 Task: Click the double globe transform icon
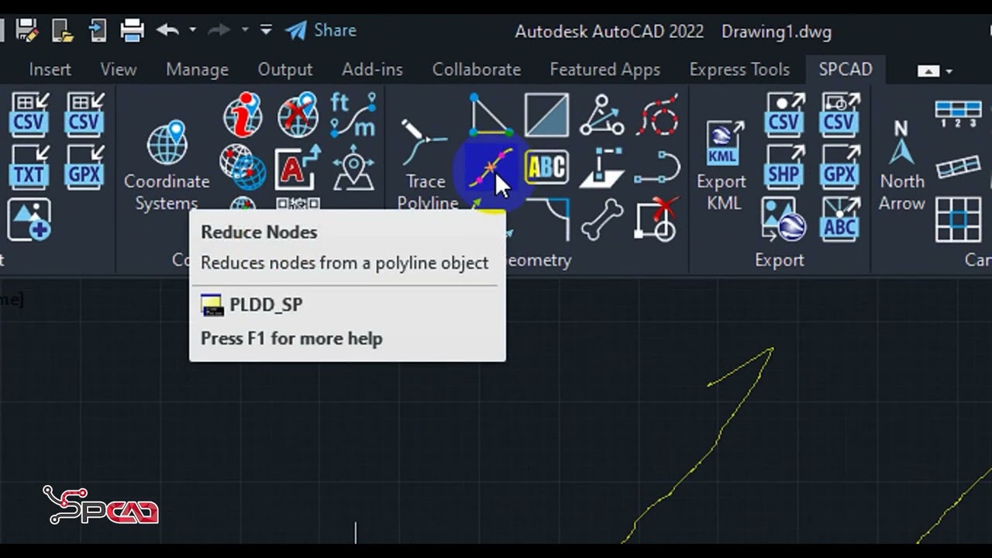coord(243,167)
